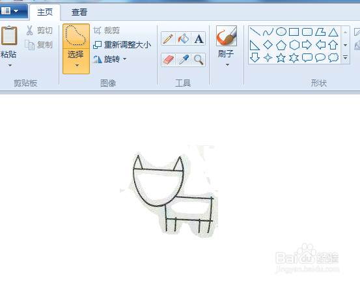Choose the Cloud callout shape
The width and height of the screenshot is (360, 282).
click(x=333, y=58)
